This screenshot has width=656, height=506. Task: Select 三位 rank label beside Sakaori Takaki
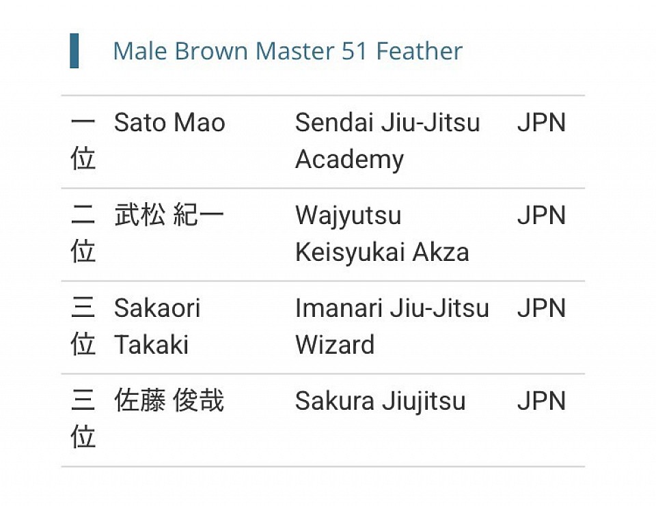[x=83, y=326]
